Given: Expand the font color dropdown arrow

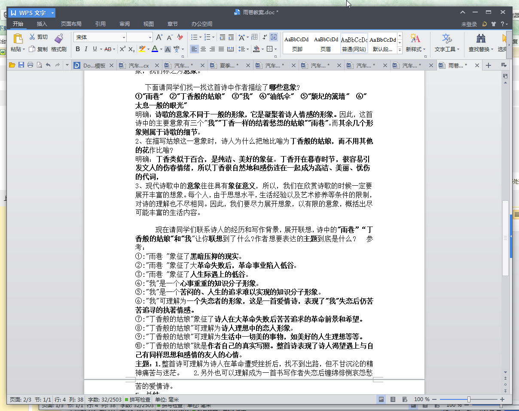Looking at the screenshot, I should [161, 49].
